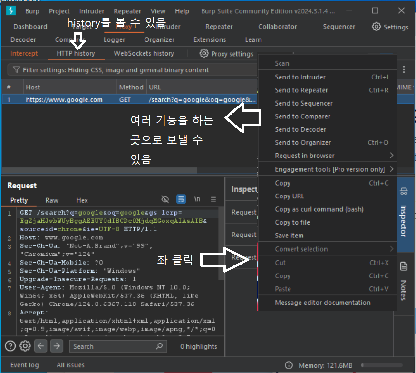The height and width of the screenshot is (373, 416).
Task: Click the memory usage progress bar
Action: tap(382, 365)
